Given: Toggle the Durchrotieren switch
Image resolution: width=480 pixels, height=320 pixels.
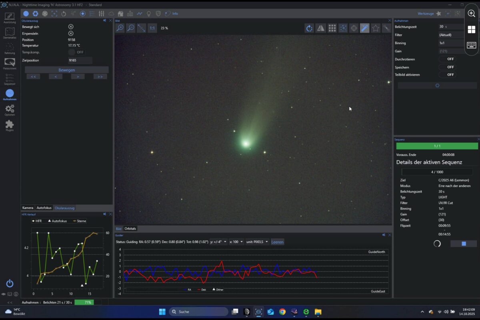Looking at the screenshot, I should pyautogui.click(x=447, y=59).
